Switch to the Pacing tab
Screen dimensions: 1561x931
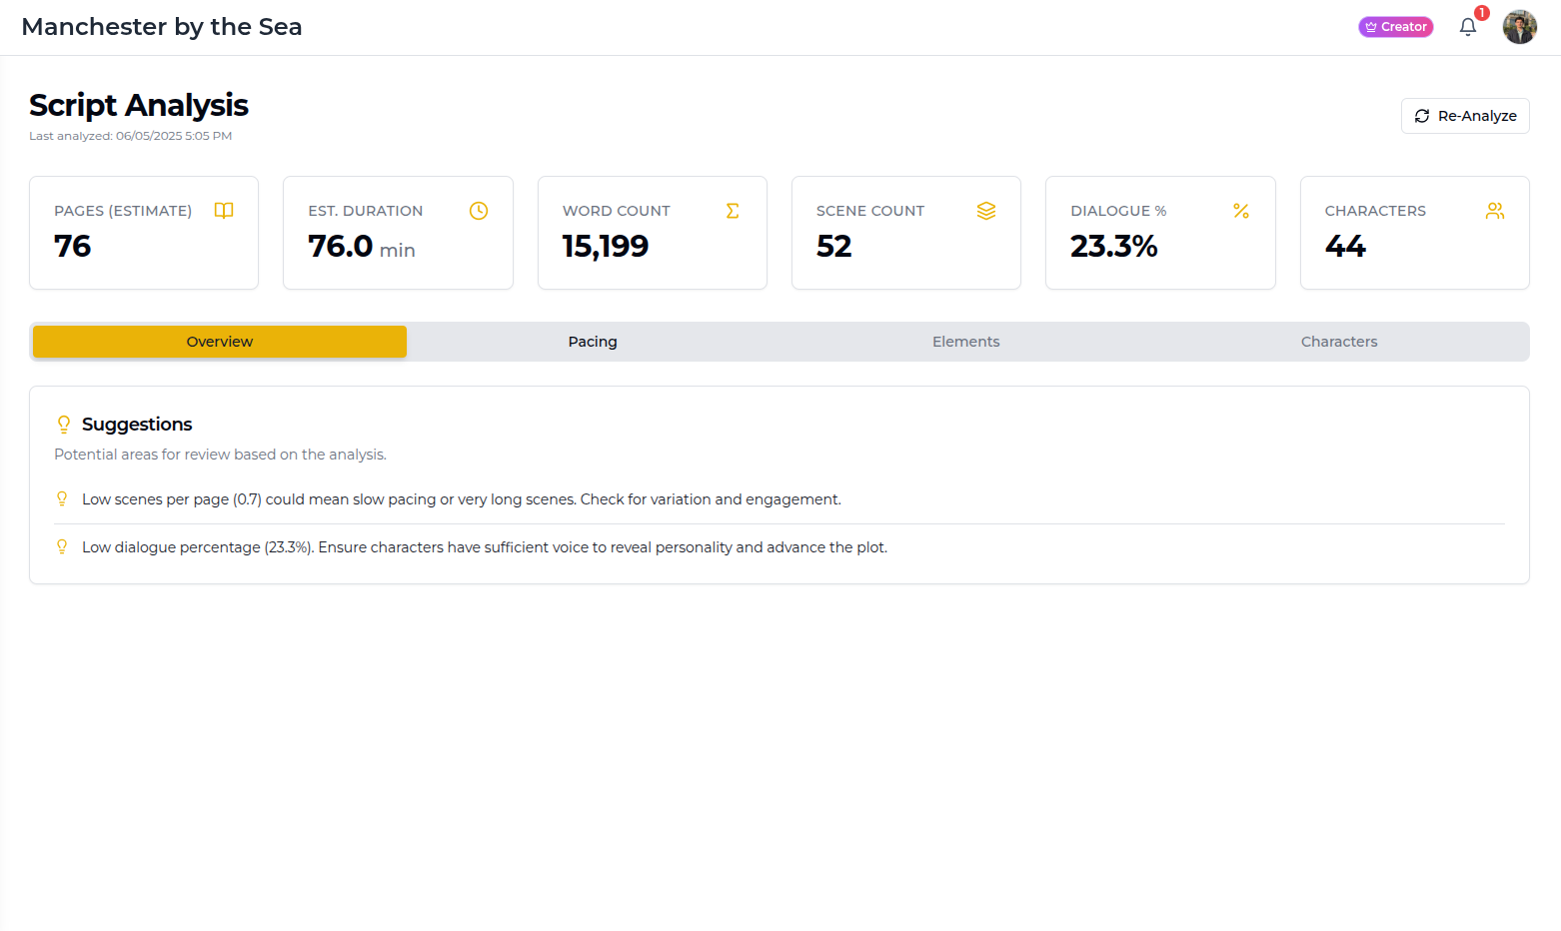[593, 342]
